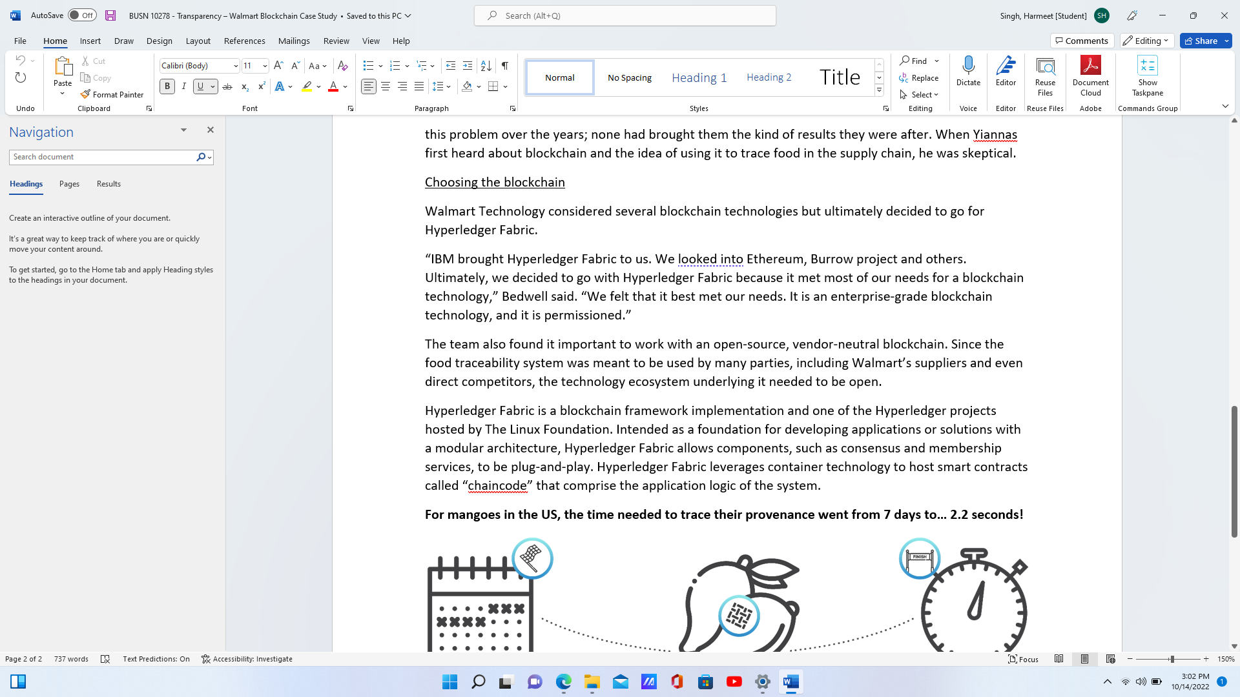Toggle the AutoSave switch
Viewport: 1240px width, 697px height.
coord(82,15)
